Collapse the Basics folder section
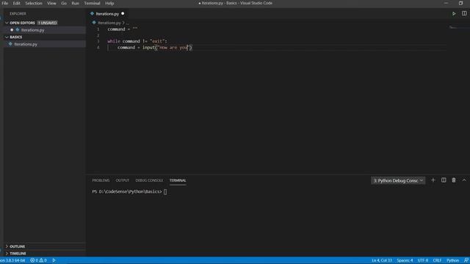 click(x=7, y=37)
